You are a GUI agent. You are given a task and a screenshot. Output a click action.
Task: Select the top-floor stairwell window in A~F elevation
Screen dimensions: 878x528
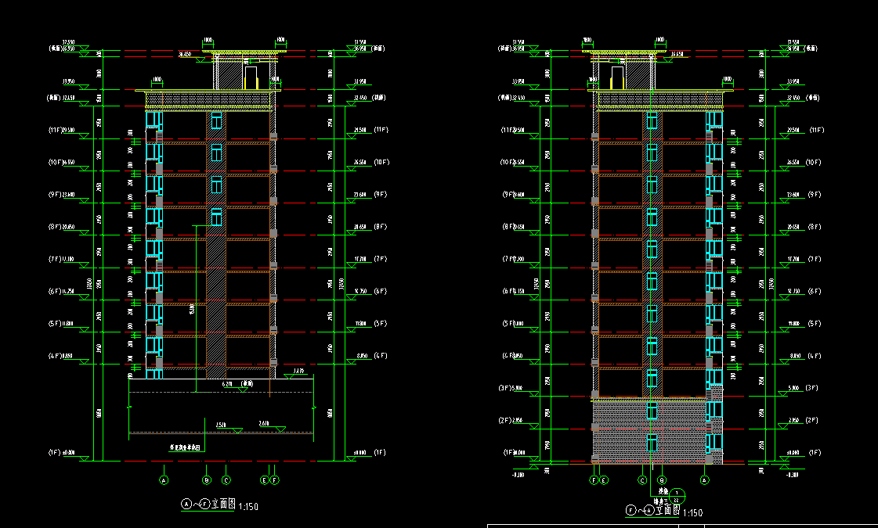pos(216,120)
